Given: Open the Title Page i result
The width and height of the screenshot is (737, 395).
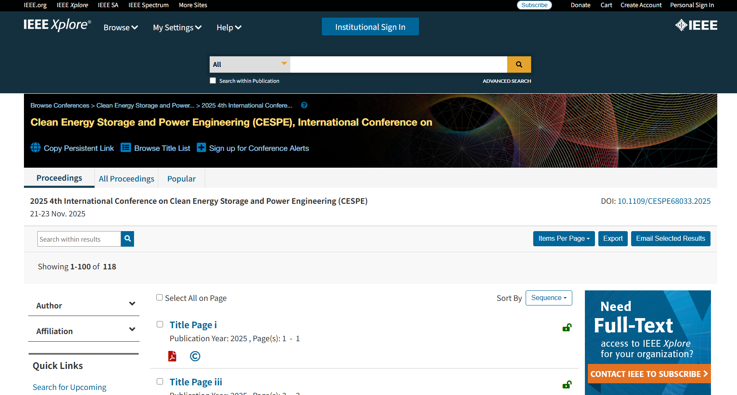Looking at the screenshot, I should click(x=193, y=325).
